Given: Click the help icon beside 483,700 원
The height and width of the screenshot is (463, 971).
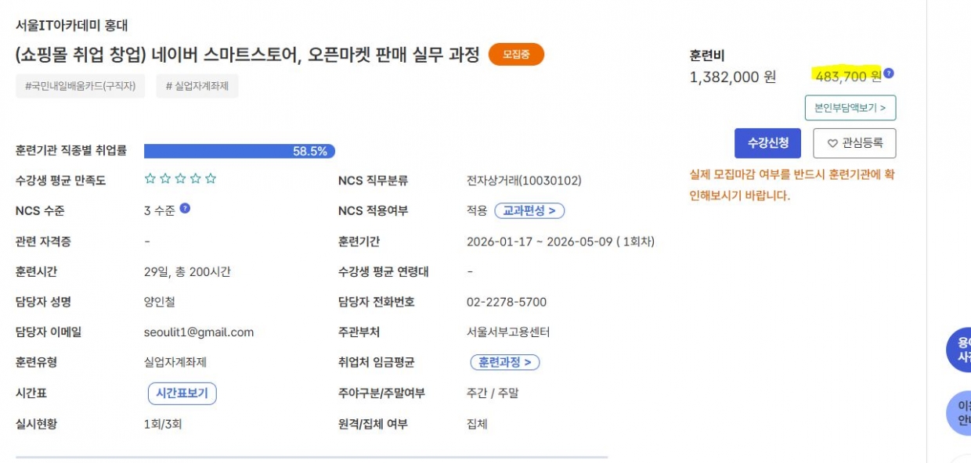Looking at the screenshot, I should [889, 74].
